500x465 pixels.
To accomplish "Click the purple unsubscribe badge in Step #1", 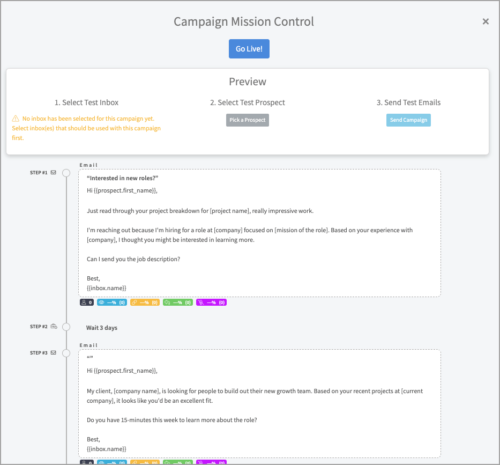I will (211, 302).
